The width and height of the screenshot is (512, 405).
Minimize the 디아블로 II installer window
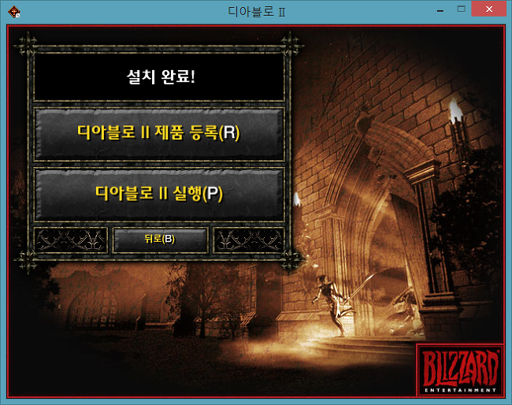click(440, 10)
